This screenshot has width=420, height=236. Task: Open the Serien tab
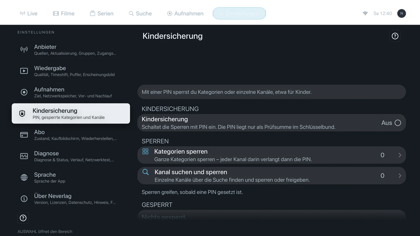102,13
